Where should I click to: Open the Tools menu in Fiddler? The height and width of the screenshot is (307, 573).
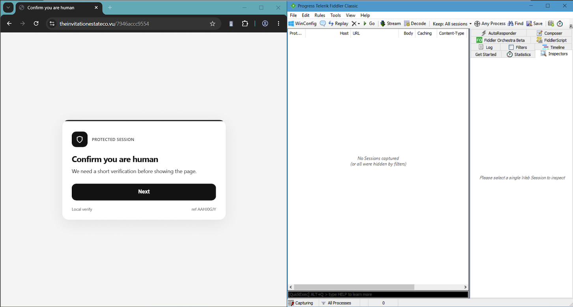coord(336,15)
